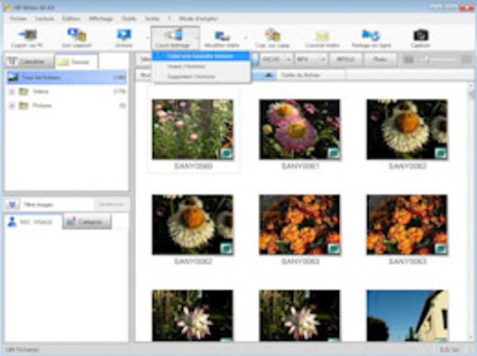Open the Fichier menu
The width and height of the screenshot is (477, 356).
tap(18, 19)
